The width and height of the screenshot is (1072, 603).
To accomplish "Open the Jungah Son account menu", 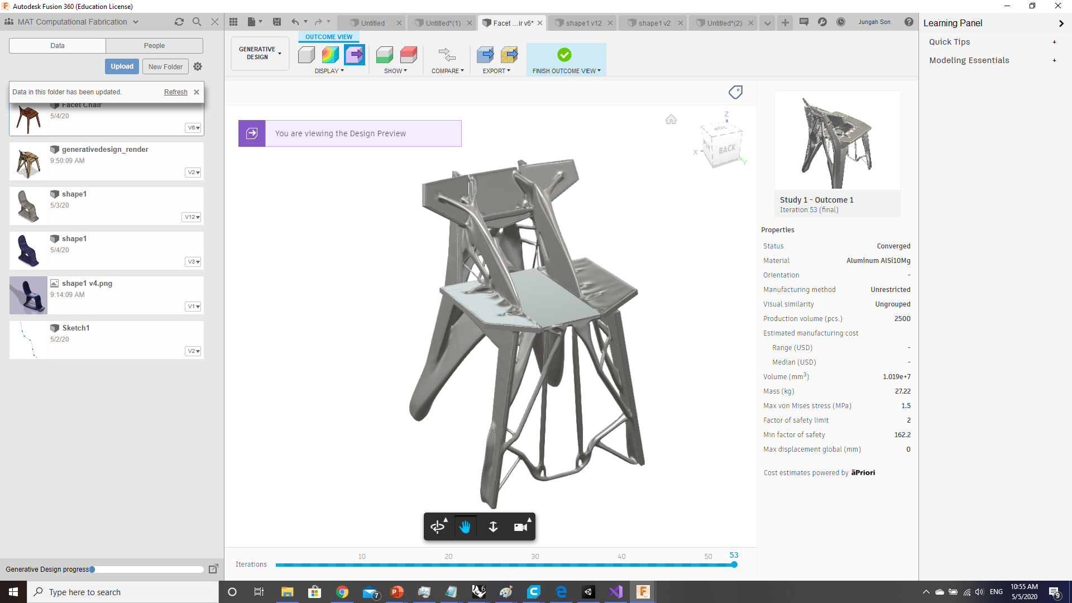I will pos(874,22).
